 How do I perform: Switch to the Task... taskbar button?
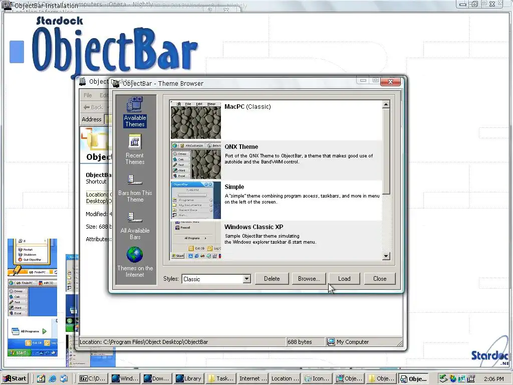click(221, 378)
